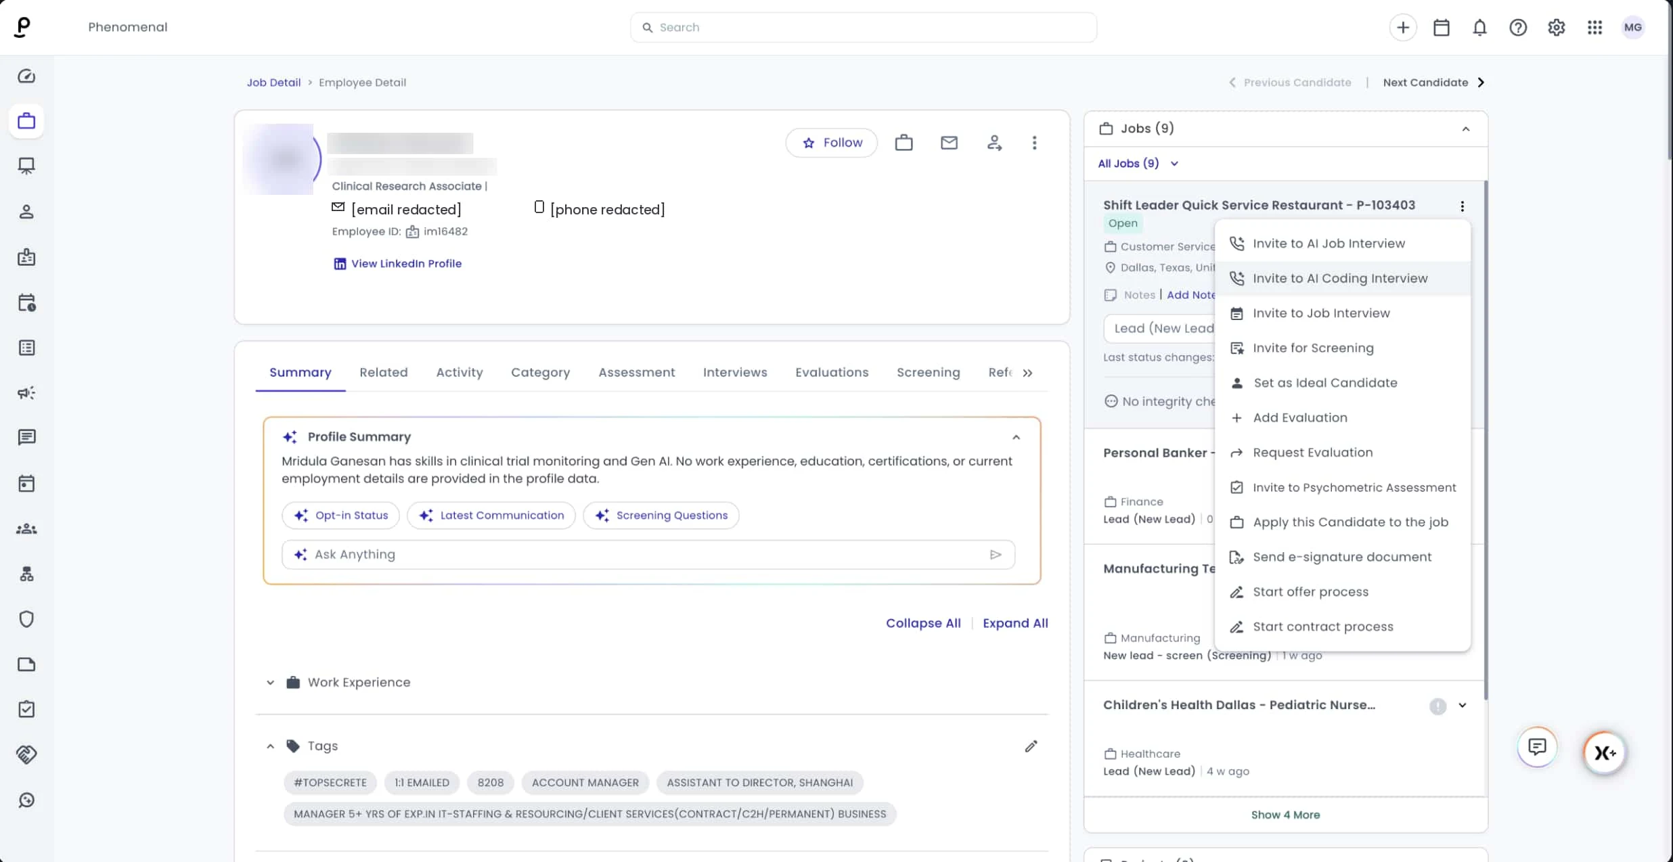Open the shield icon in the sidebar

tap(26, 619)
